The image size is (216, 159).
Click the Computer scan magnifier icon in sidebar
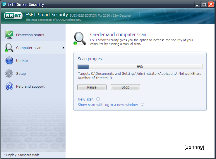click(9, 48)
